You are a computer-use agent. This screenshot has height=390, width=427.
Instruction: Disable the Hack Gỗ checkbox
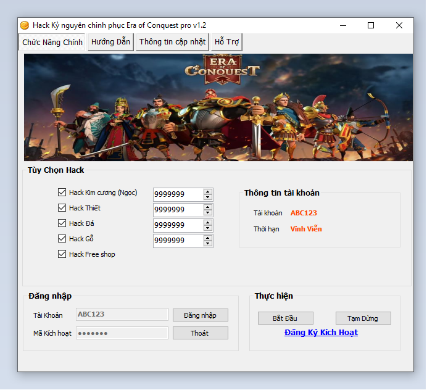(62, 239)
